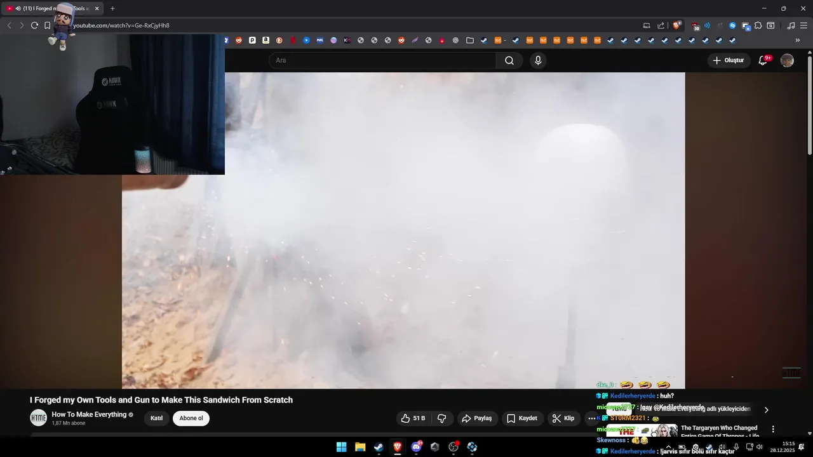The height and width of the screenshot is (457, 813).
Task: Click the Katıl join button
Action: (x=157, y=418)
